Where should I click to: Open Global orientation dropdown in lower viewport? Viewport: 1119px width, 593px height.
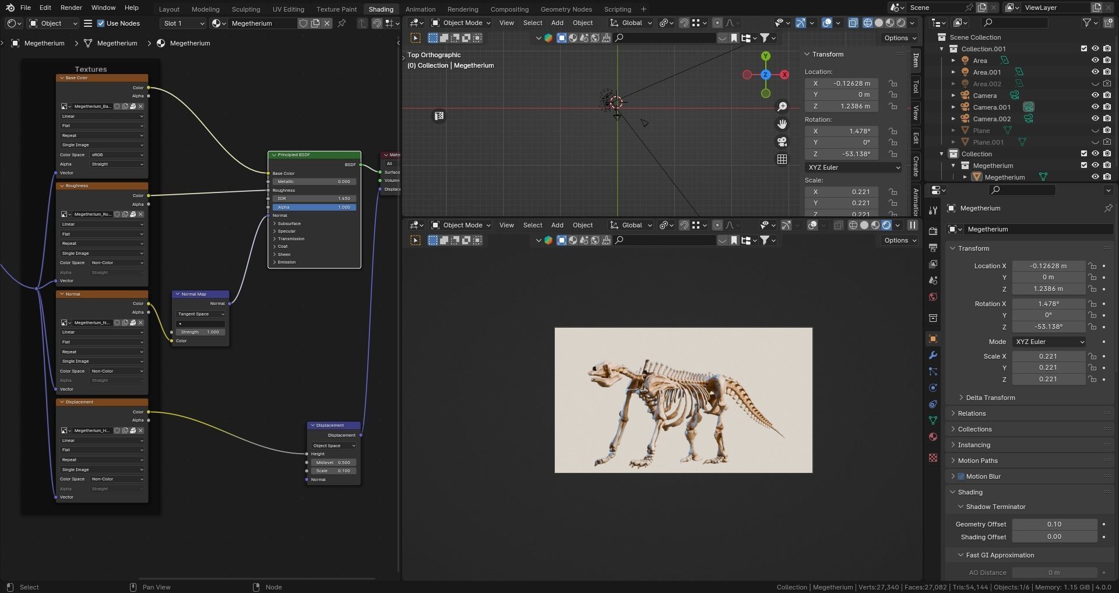tap(632, 225)
